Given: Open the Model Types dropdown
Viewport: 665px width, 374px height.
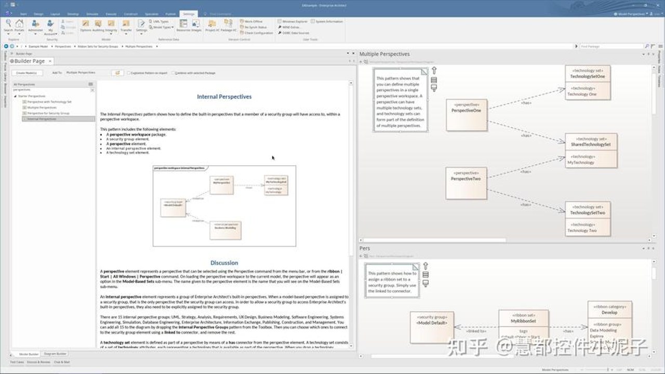Looking at the screenshot, I should click(163, 27).
